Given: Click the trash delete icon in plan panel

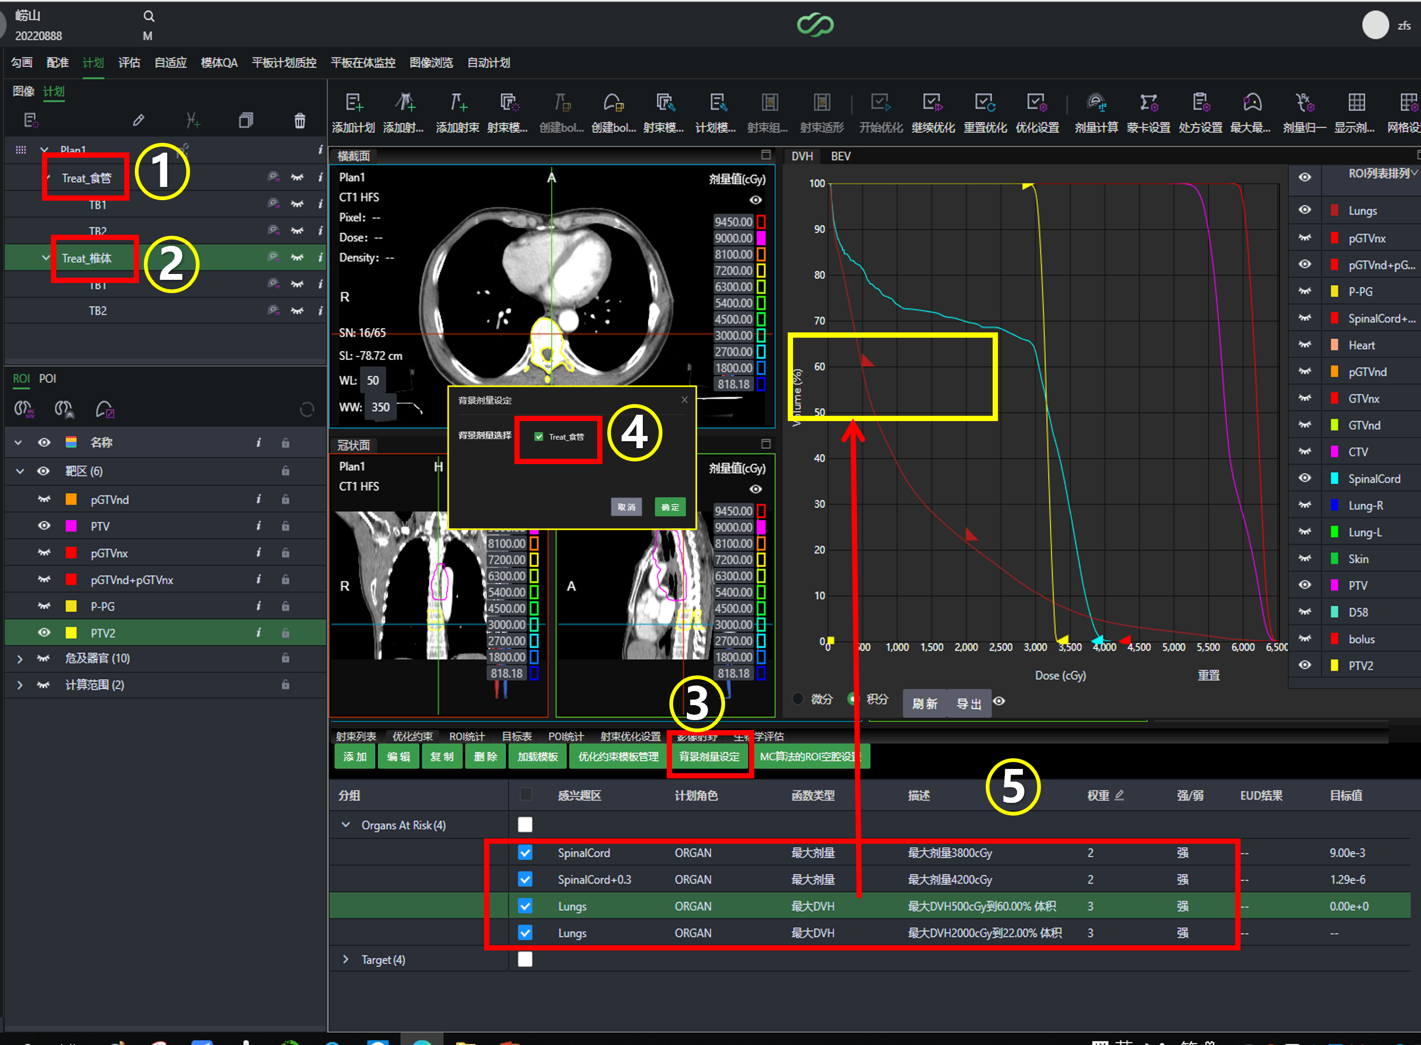Looking at the screenshot, I should pos(300,120).
